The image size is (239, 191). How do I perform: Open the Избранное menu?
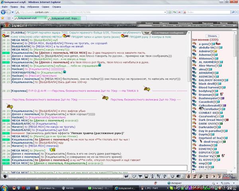coord(33,7)
